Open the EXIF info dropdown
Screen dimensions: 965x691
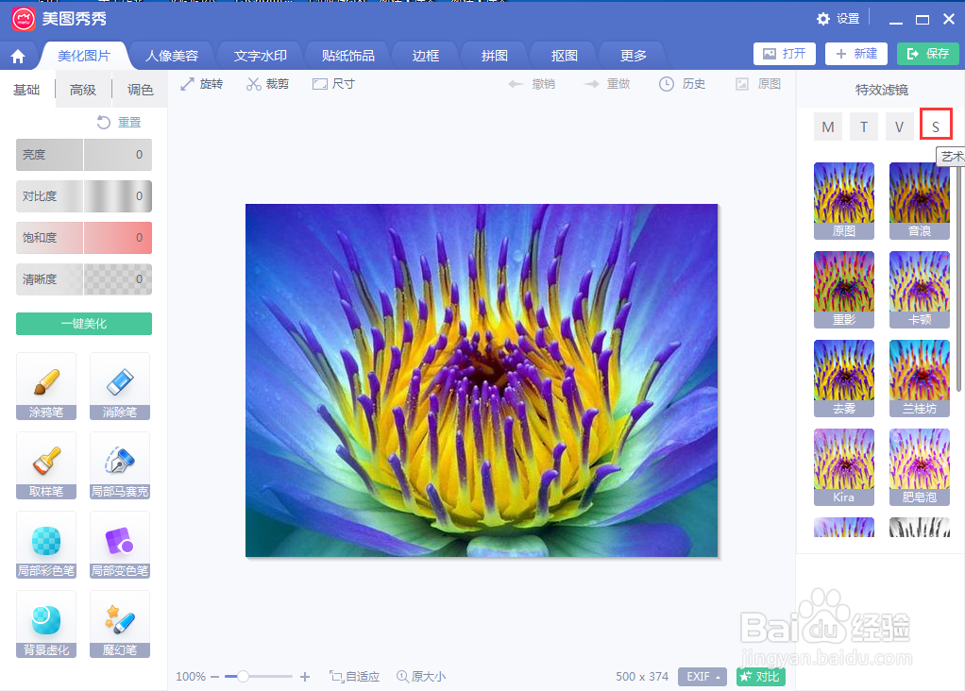(x=703, y=677)
